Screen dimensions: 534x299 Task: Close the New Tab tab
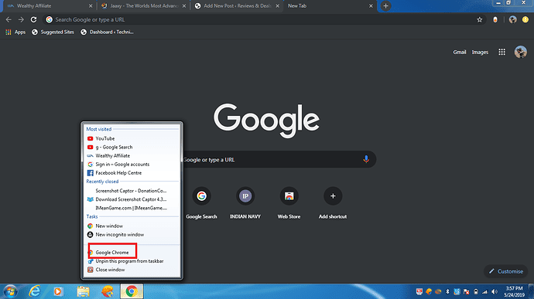pyautogui.click(x=371, y=5)
